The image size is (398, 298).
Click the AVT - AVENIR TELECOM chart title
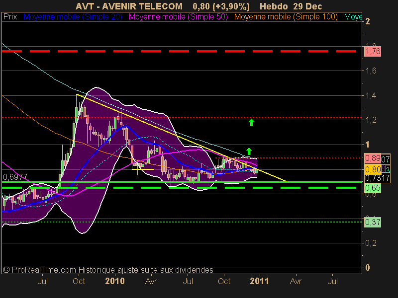coord(129,6)
